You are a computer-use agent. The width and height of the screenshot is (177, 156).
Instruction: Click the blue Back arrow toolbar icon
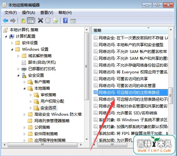[6, 21]
